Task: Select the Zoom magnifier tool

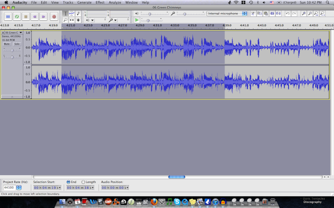Action: pyautogui.click(x=66, y=20)
